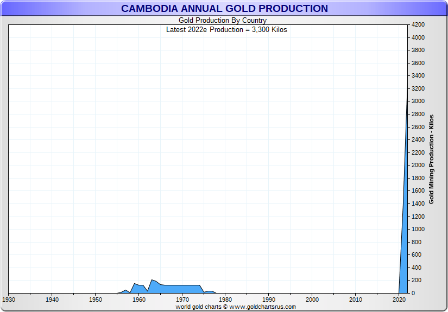Image resolution: width=448 pixels, height=312 pixels.
Task: Pick the 1980 year tick label
Action: pos(225,300)
